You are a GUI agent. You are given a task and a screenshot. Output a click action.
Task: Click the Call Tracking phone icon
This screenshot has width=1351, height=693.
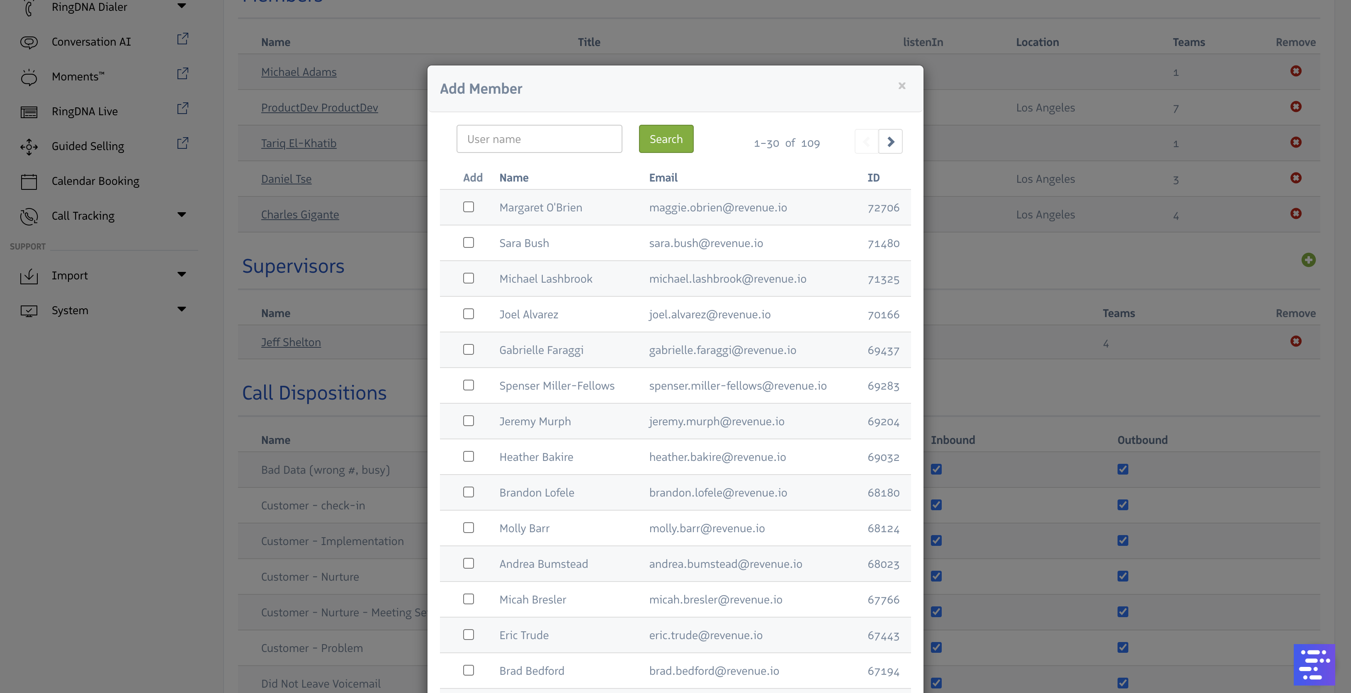click(29, 216)
